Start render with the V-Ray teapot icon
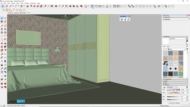This screenshot has width=190, height=107. (x=96, y=6)
